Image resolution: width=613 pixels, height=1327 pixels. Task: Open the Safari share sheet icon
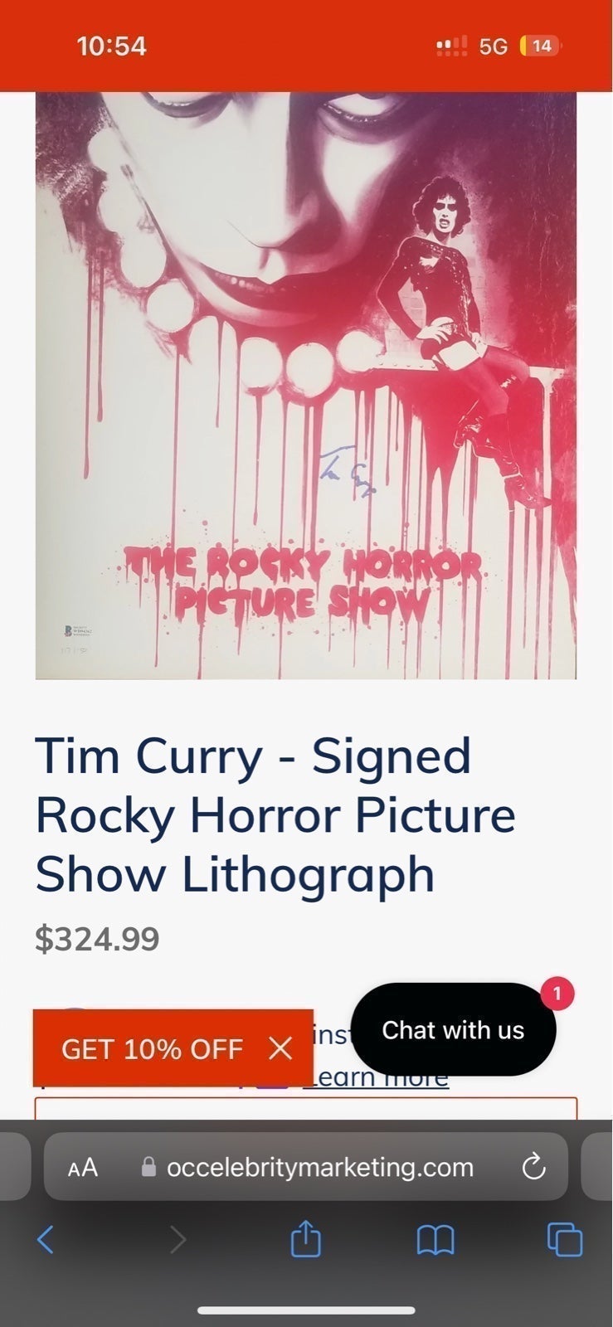pos(306,1238)
